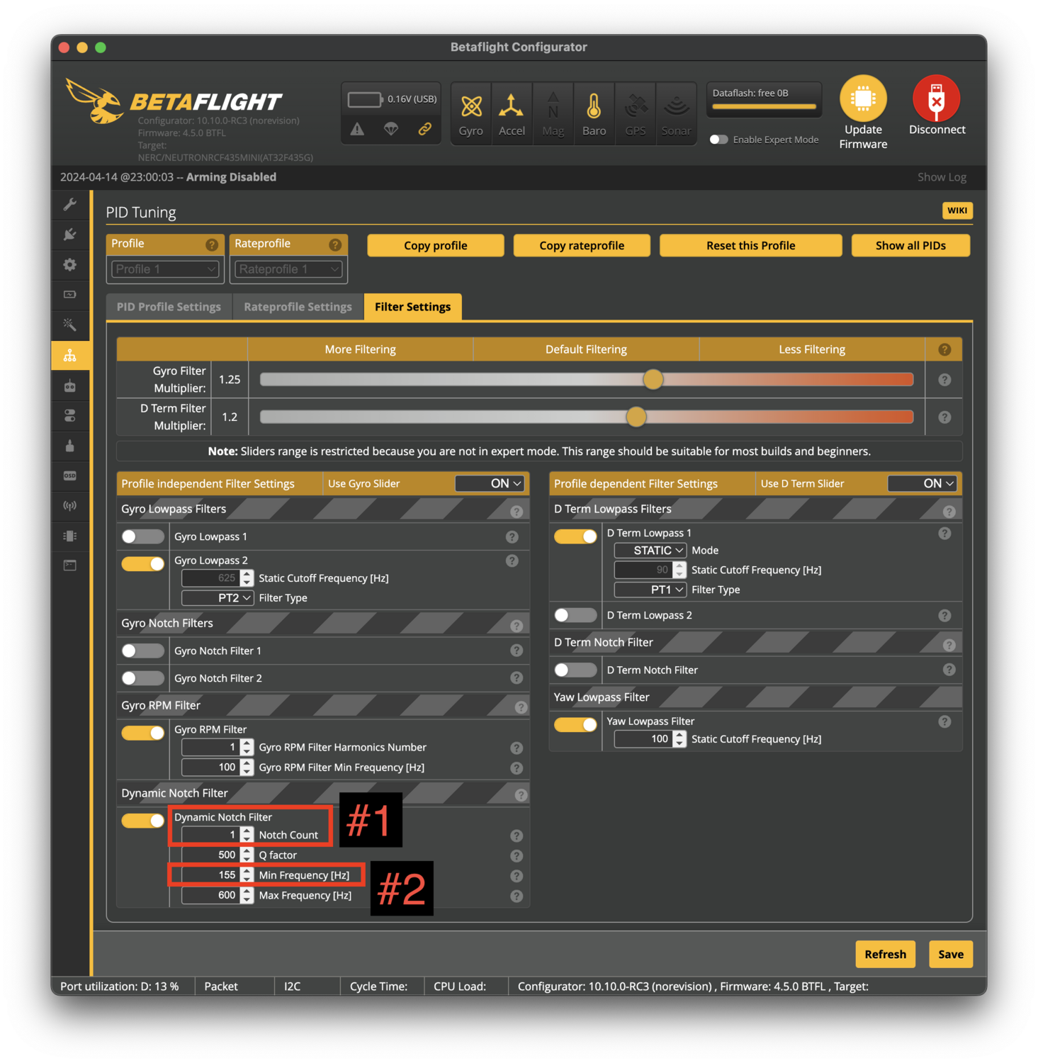Open the CLI terminal sidebar icon
Image resolution: width=1038 pixels, height=1063 pixels.
point(70,566)
